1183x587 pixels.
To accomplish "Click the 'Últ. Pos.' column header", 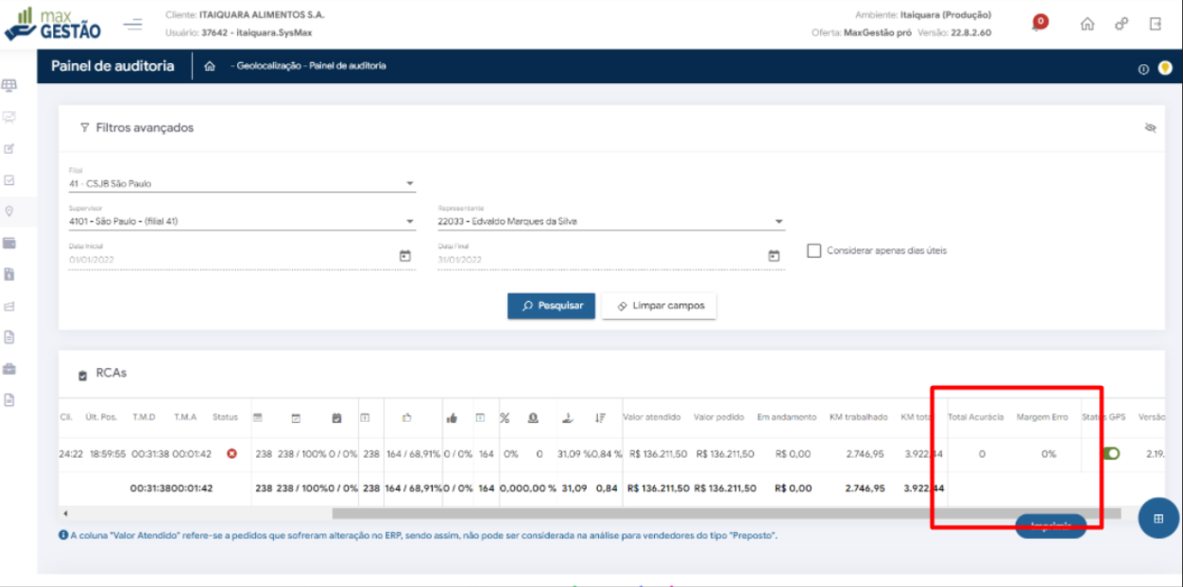I will point(99,417).
